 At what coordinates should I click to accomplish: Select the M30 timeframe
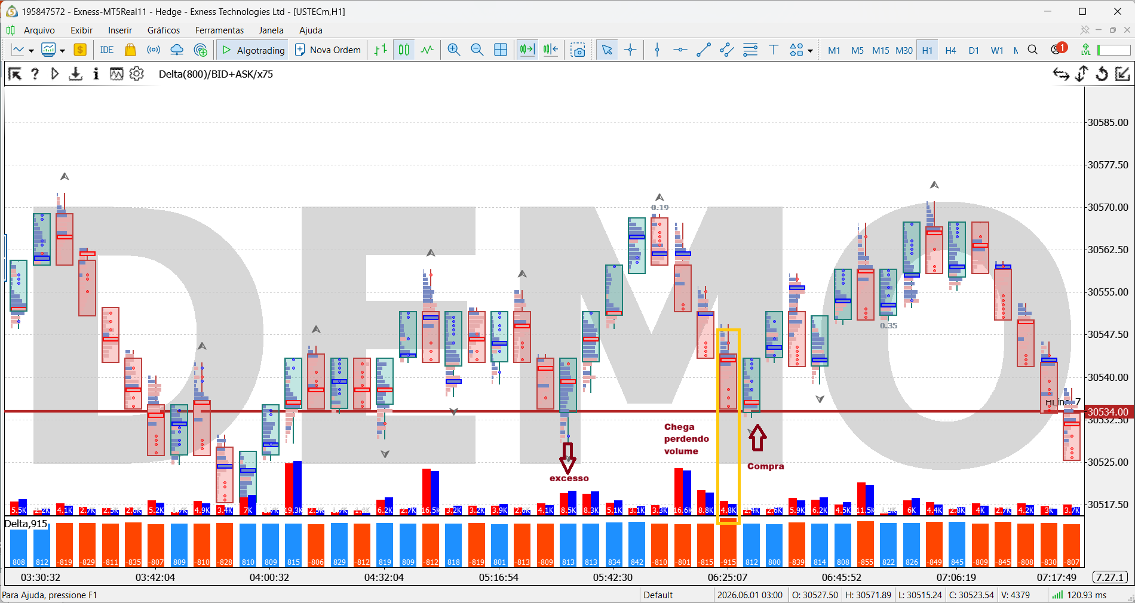(x=904, y=50)
